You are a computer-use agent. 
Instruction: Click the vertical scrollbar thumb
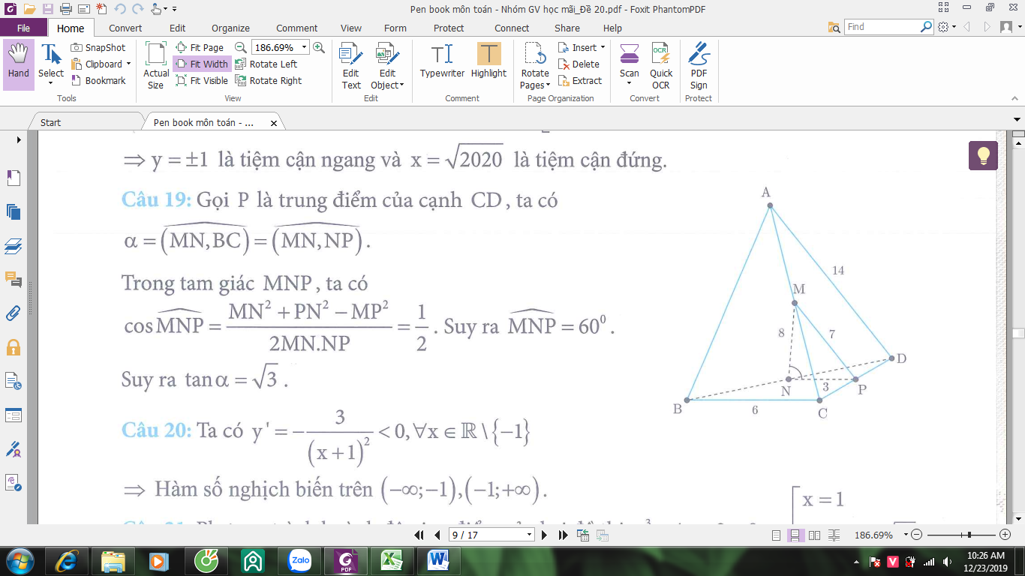pyautogui.click(x=1018, y=333)
